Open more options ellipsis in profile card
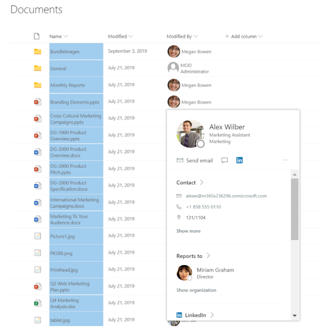Screen dimensions: 333x330 [285, 160]
